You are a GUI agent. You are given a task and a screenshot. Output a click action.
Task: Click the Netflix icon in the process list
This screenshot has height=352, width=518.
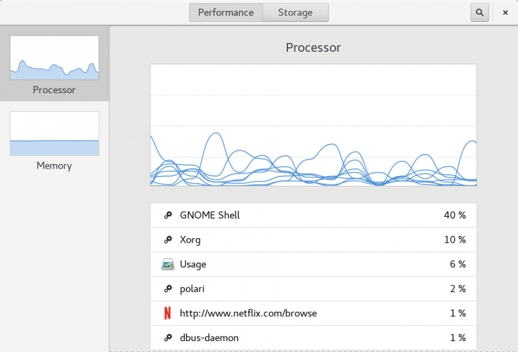point(167,313)
